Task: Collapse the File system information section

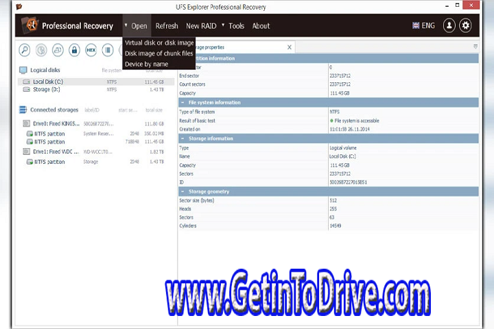Action: [183, 102]
